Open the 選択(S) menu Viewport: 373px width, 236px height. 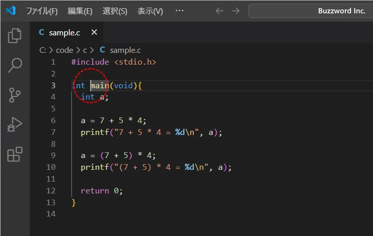115,11
